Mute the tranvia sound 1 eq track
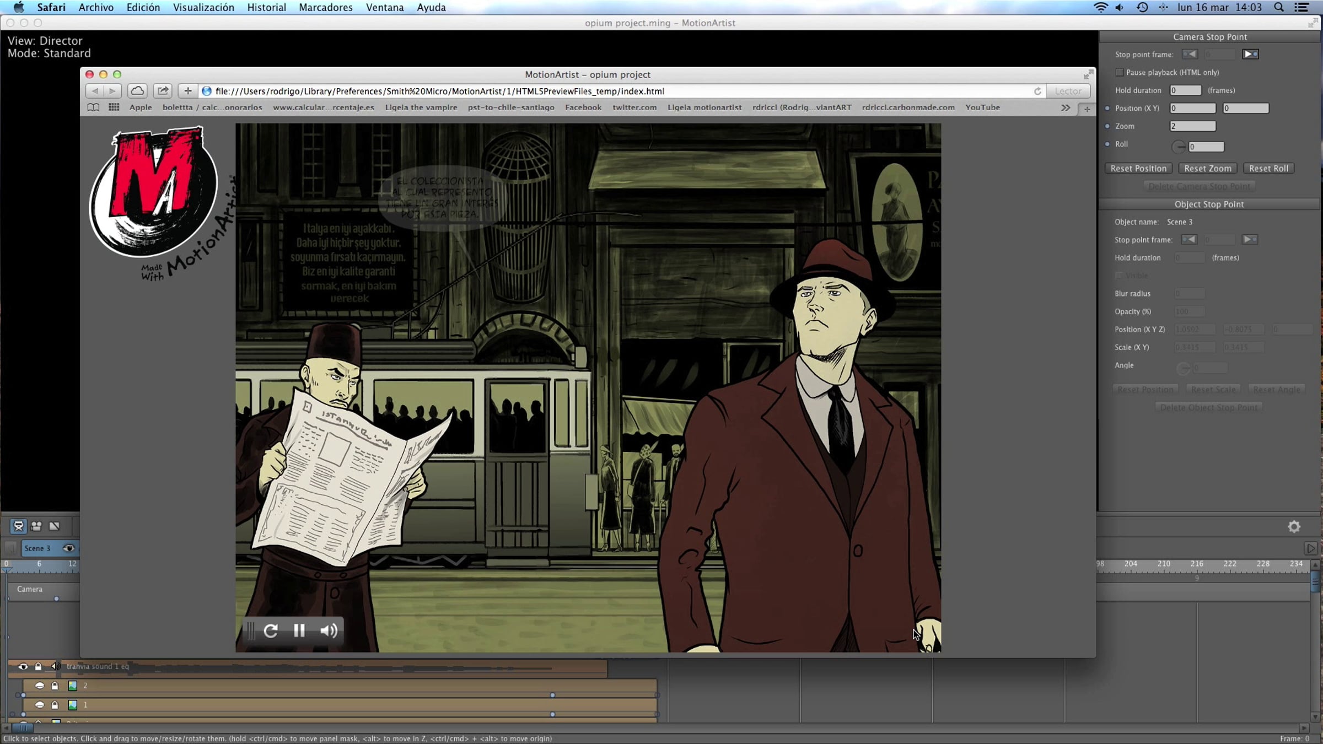This screenshot has height=744, width=1323. pyautogui.click(x=55, y=666)
